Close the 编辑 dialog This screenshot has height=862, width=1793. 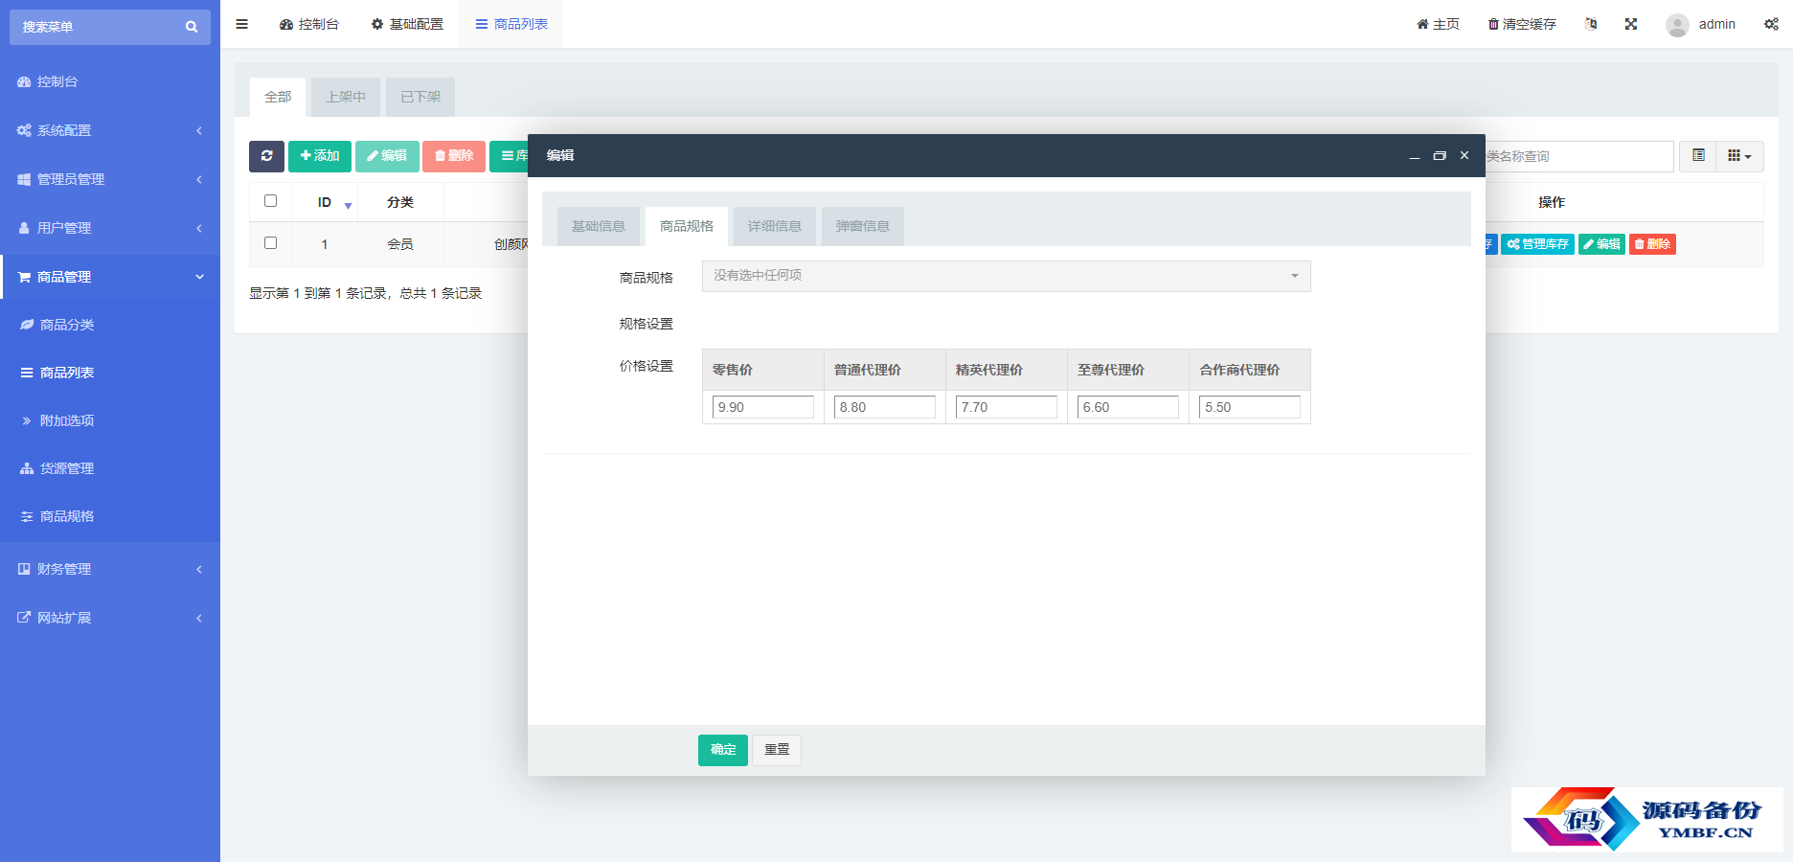click(x=1464, y=155)
